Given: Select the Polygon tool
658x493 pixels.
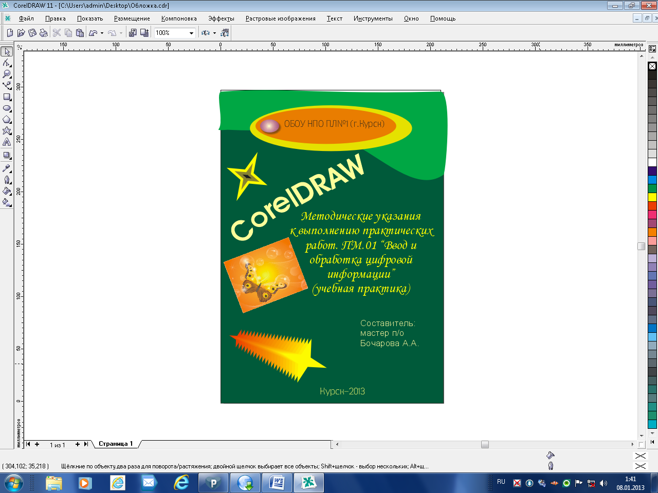Looking at the screenshot, I should 7,119.
